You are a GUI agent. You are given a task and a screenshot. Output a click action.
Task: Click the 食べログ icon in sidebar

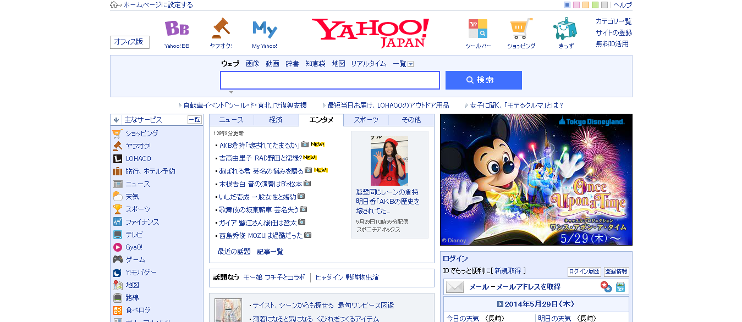pyautogui.click(x=117, y=310)
